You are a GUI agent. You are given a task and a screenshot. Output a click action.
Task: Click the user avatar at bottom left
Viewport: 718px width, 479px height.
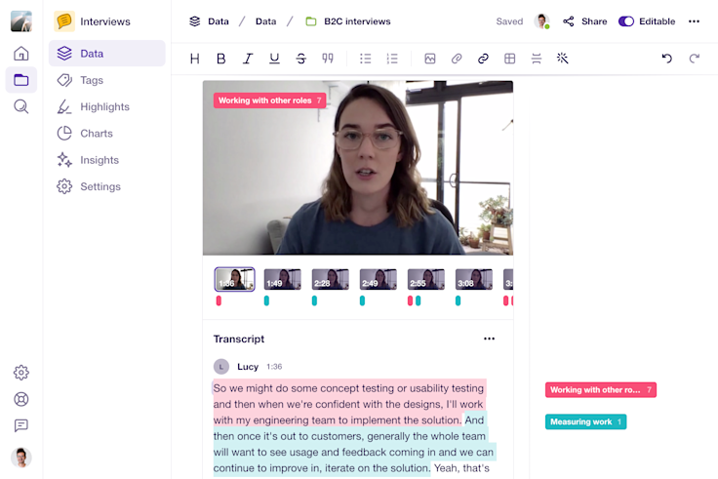coord(21,457)
